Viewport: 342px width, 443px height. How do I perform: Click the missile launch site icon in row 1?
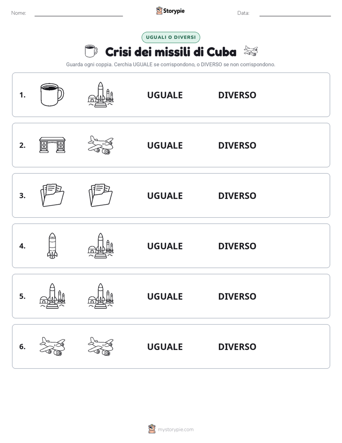101,94
